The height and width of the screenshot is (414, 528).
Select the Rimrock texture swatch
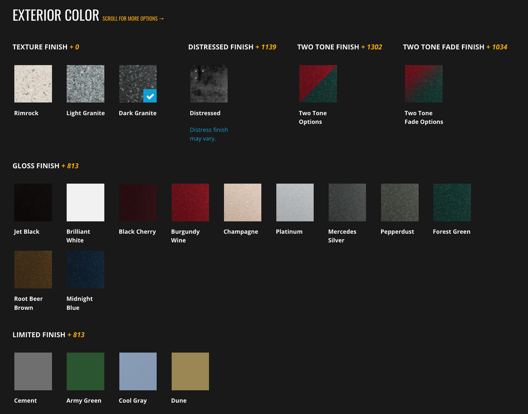[x=33, y=84]
